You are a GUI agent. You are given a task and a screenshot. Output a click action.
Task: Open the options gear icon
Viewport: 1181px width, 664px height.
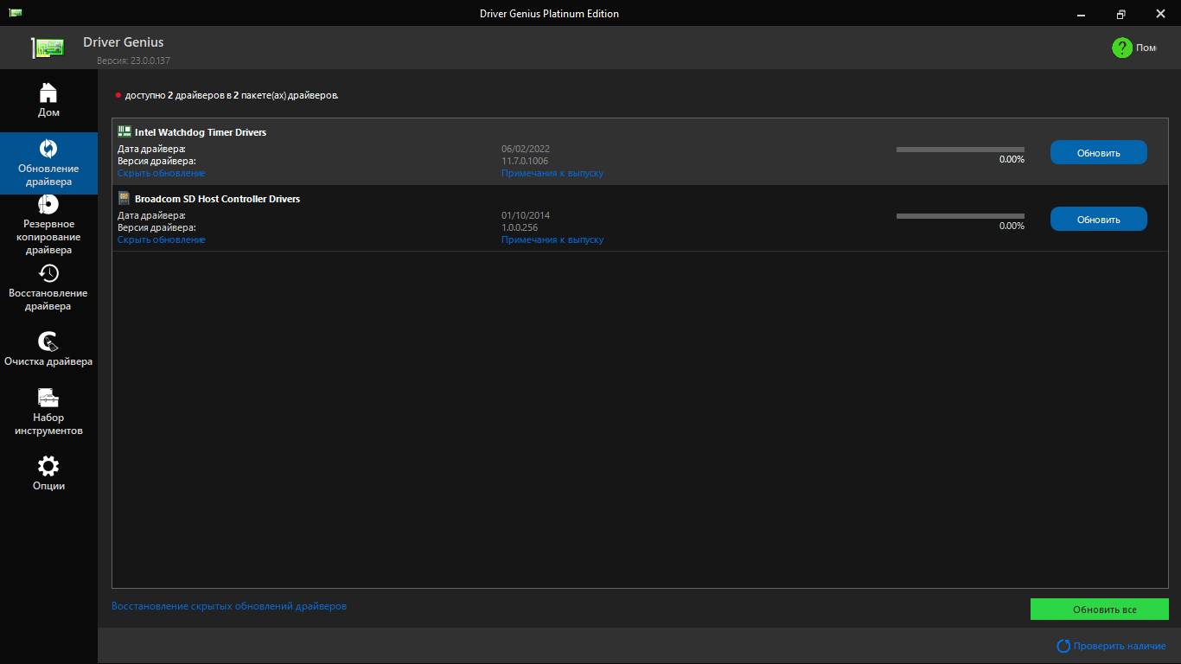click(48, 466)
